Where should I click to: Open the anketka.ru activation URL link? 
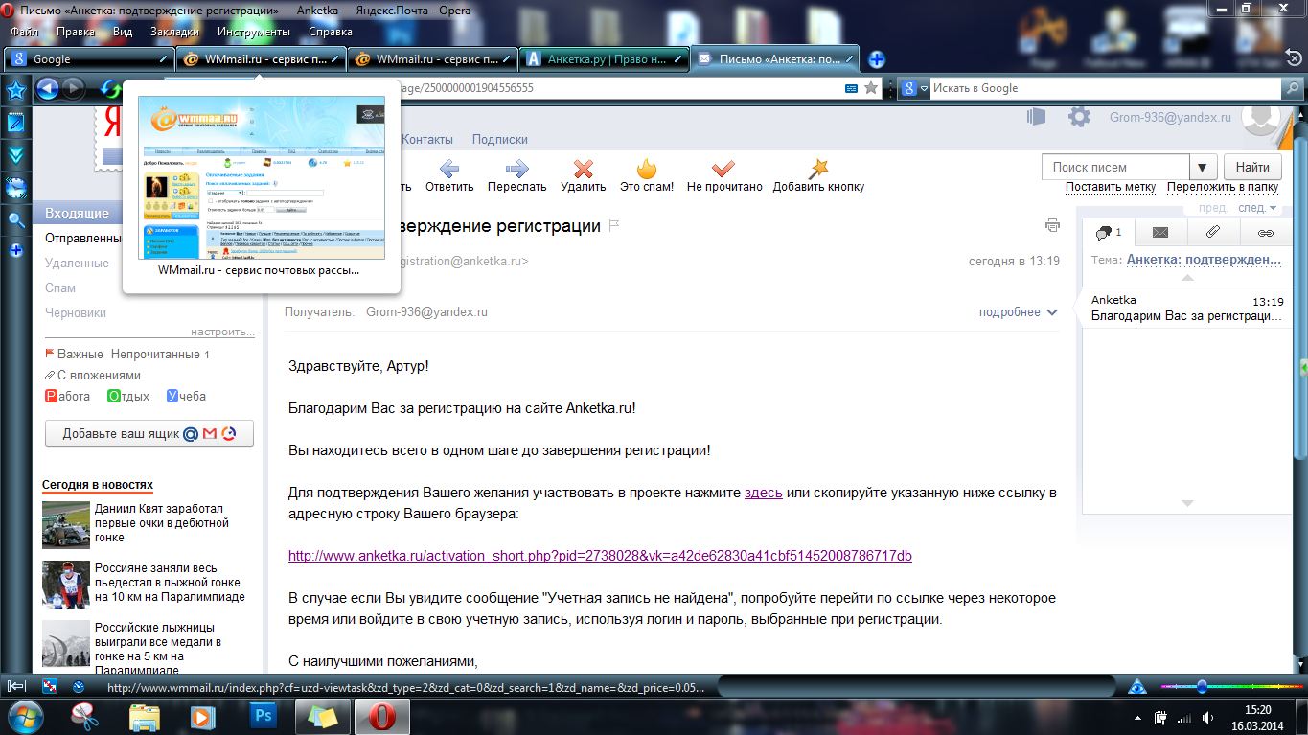(600, 556)
